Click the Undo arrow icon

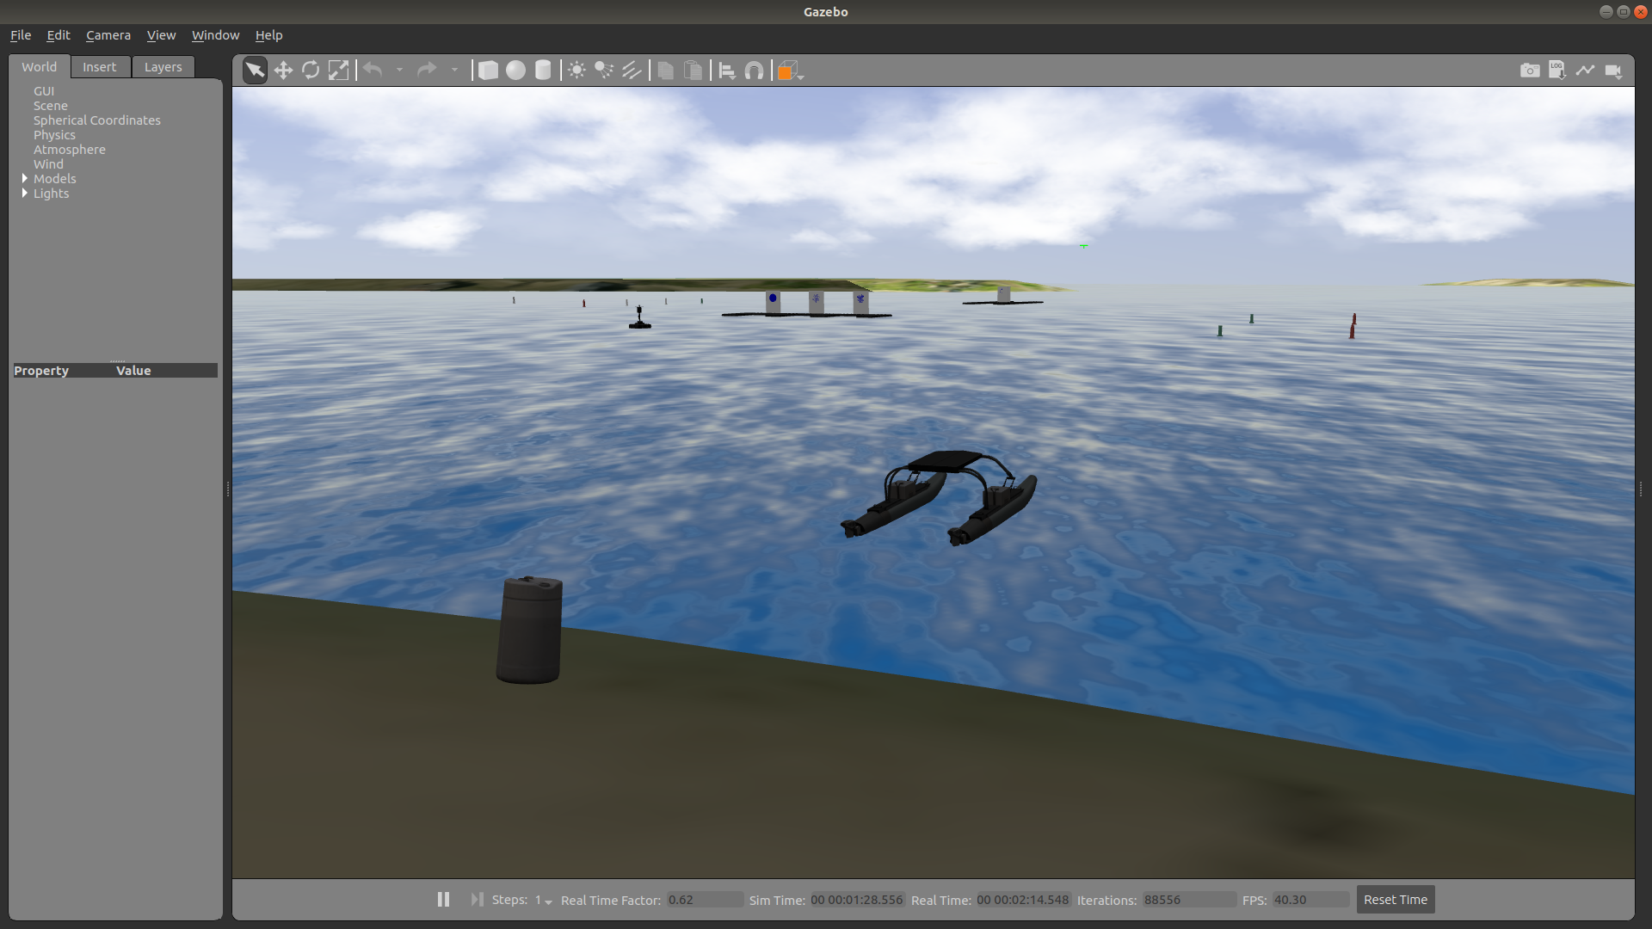(373, 70)
